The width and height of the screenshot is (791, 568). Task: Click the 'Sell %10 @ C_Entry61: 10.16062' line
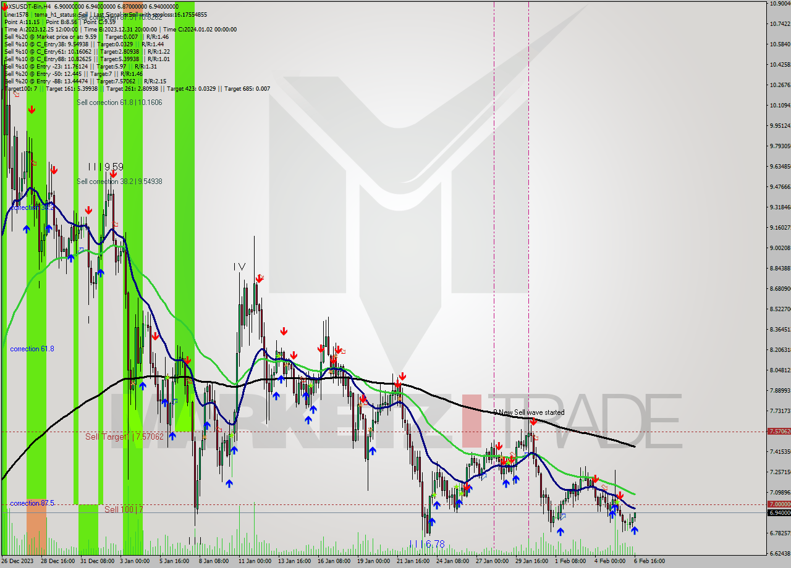click(x=87, y=52)
